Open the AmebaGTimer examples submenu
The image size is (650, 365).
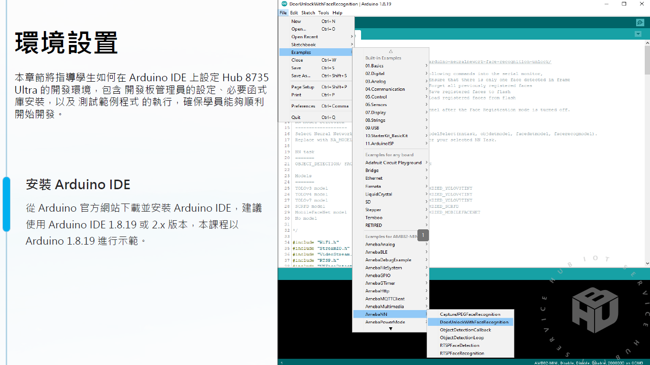pos(391,283)
